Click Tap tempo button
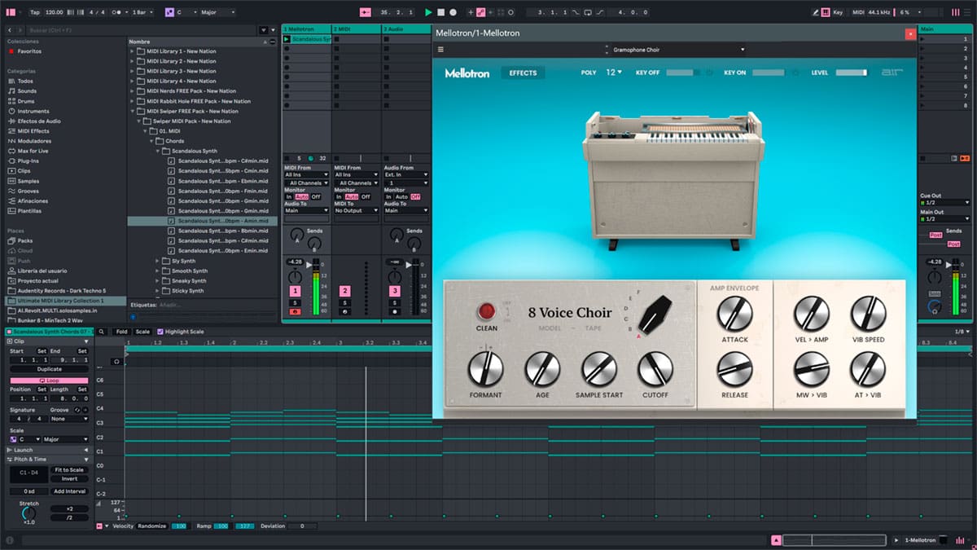The height and width of the screenshot is (550, 977). [x=34, y=12]
